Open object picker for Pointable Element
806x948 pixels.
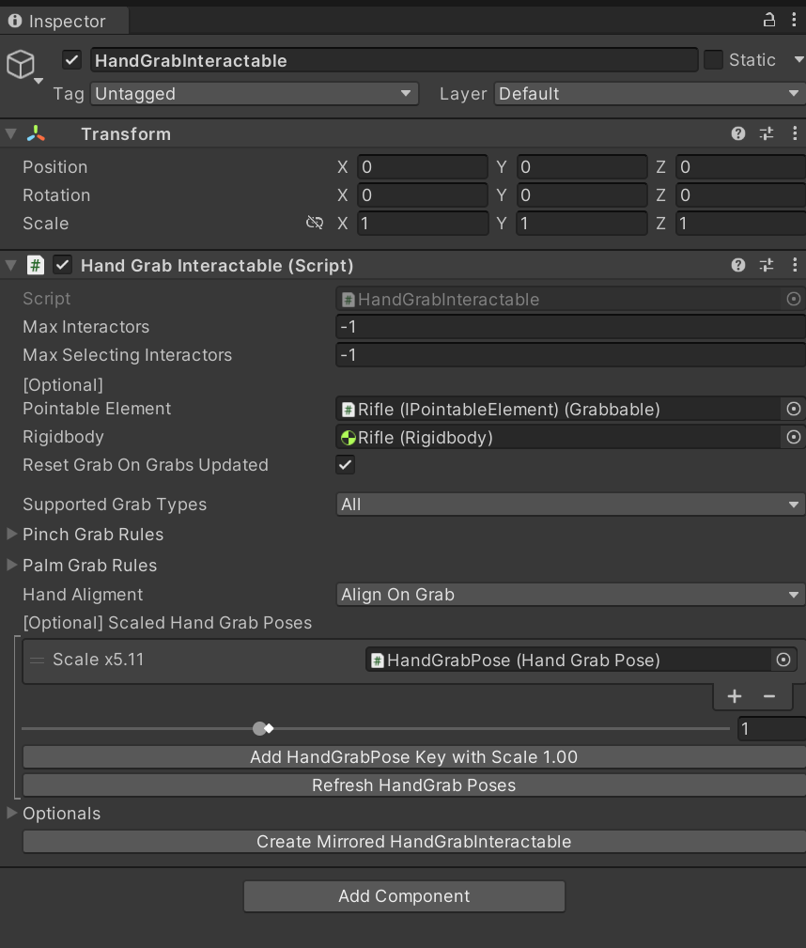tap(793, 409)
